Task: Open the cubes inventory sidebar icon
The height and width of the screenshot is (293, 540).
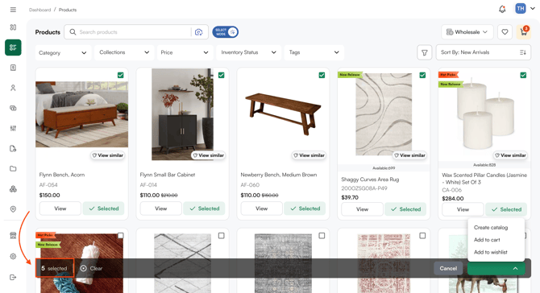Action: [13, 189]
